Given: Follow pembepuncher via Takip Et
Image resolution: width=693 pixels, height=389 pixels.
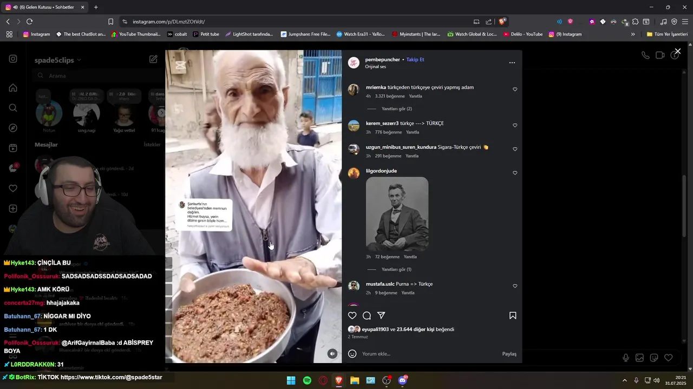Looking at the screenshot, I should coord(415,59).
